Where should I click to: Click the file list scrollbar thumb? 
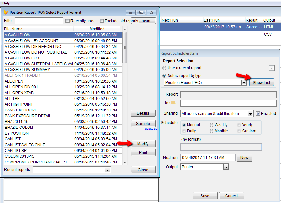coord(125,48)
